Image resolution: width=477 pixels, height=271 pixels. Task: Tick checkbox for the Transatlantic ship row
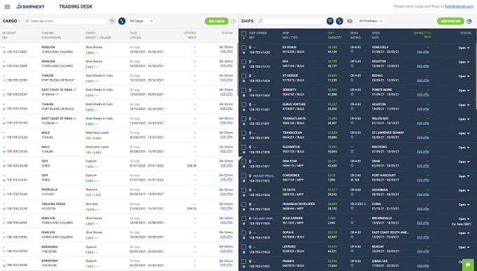tap(243, 119)
